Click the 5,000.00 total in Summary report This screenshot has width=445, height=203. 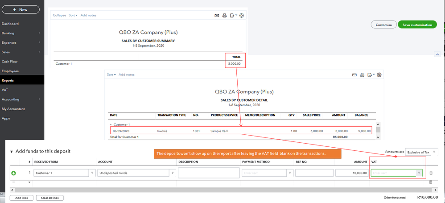(x=234, y=64)
